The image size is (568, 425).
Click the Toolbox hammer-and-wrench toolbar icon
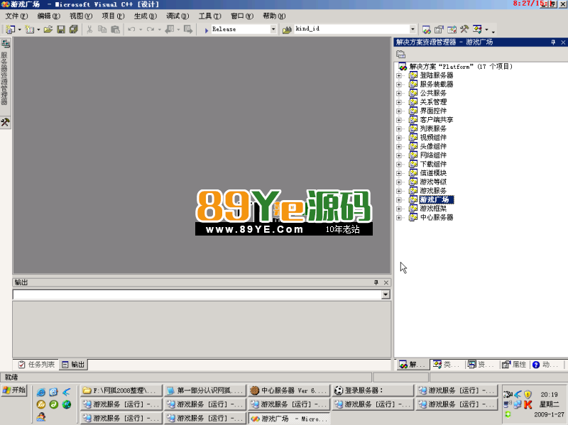pos(464,29)
